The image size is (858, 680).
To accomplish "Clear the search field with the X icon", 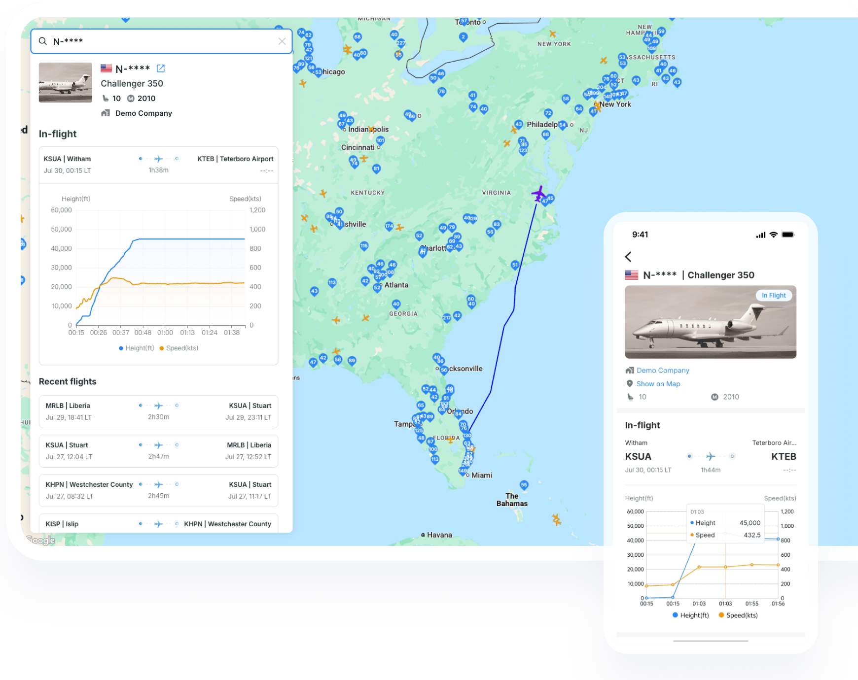I will [282, 41].
